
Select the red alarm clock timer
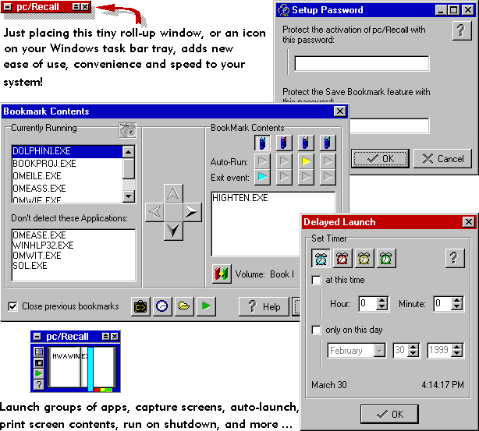(x=342, y=258)
